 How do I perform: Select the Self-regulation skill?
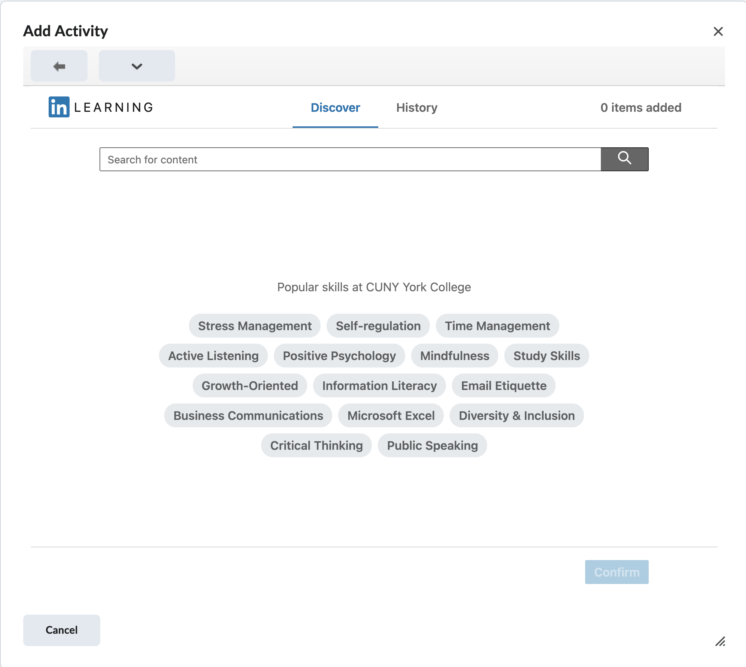[378, 326]
